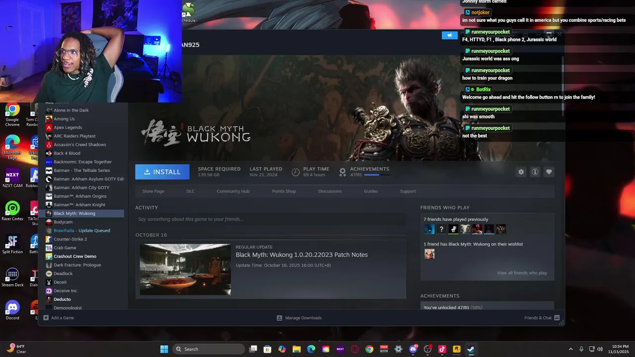The width and height of the screenshot is (635, 357).
Task: Open the taskbar Settings gear
Action: (x=398, y=349)
